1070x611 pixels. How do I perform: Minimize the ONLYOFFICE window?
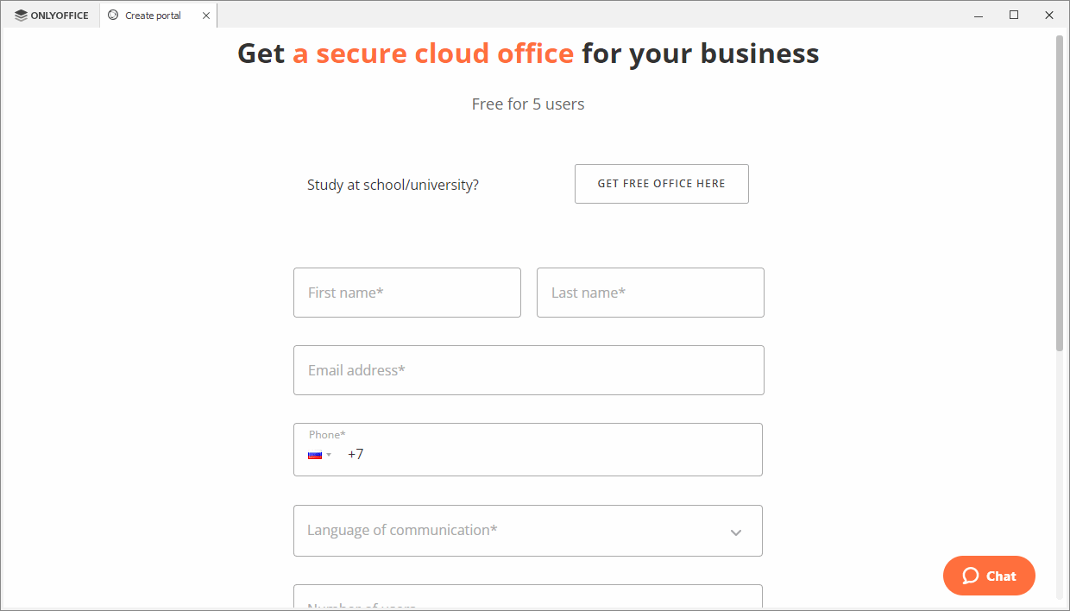point(979,15)
